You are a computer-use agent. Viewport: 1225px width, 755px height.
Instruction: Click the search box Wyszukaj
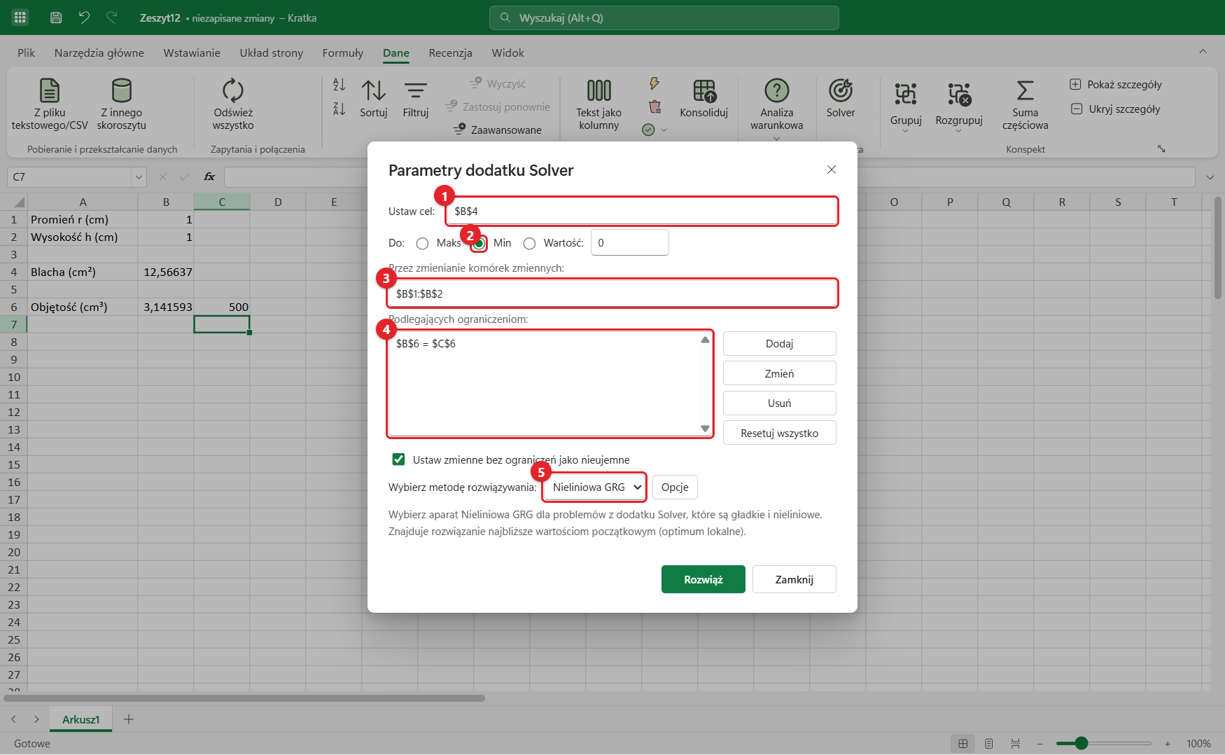(664, 18)
